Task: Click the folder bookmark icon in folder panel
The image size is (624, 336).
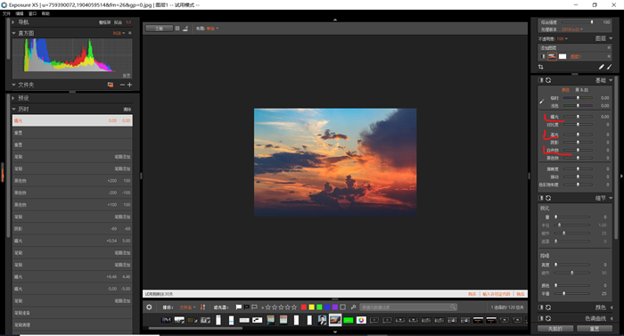Action: click(111, 85)
